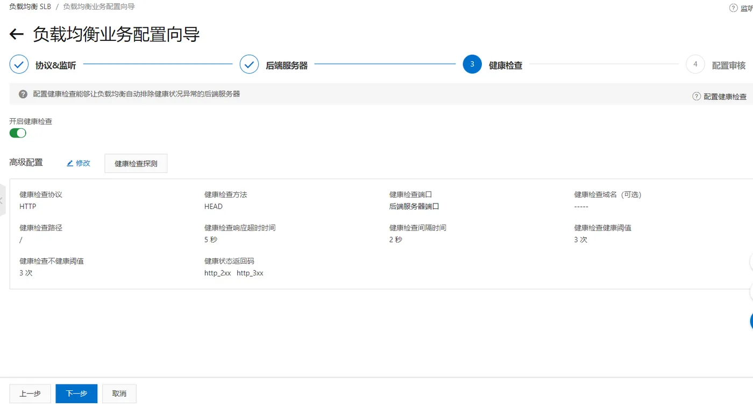Click the checkmark circle for 后端服务器 step
753x407 pixels.
tap(249, 64)
